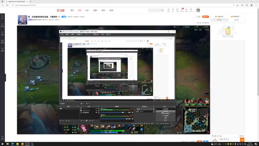
Task: Click the heart icon in left dark sidebar
Action: [x=2, y=17]
